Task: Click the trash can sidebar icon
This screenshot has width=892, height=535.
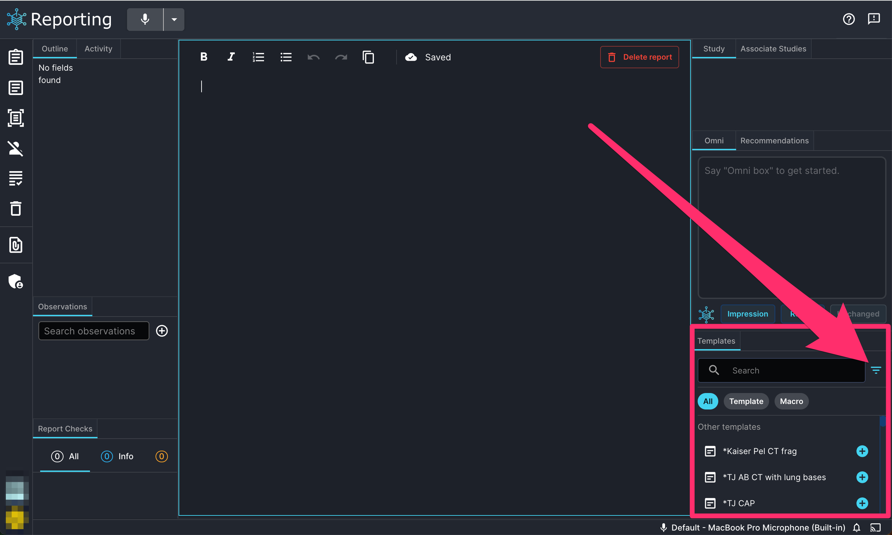Action: (15, 208)
